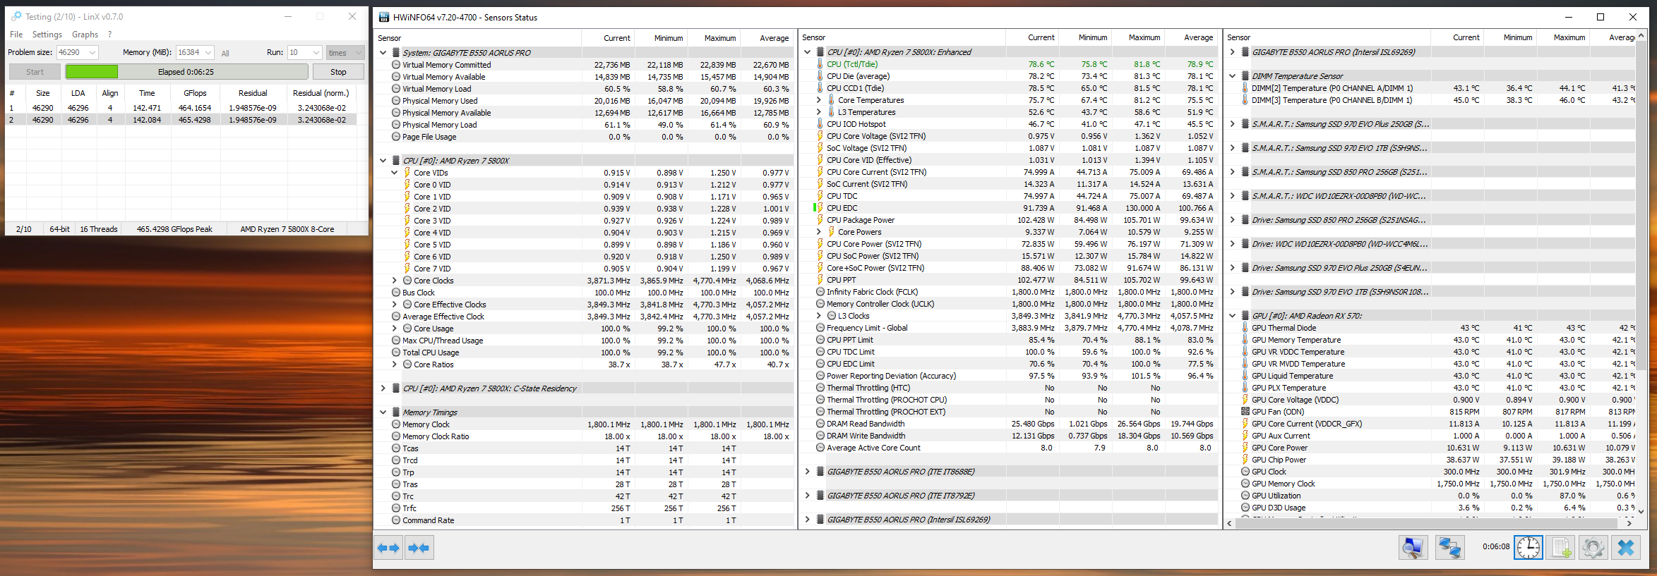The height and width of the screenshot is (576, 1657).
Task: Click the lightning icon beside CPU EDC
Action: pyautogui.click(x=820, y=208)
